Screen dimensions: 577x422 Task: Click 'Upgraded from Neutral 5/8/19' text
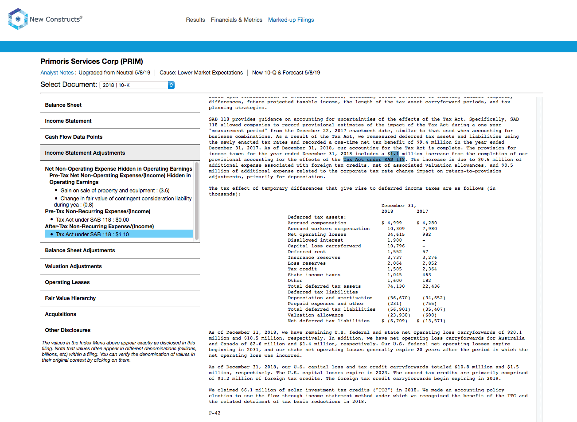point(114,73)
